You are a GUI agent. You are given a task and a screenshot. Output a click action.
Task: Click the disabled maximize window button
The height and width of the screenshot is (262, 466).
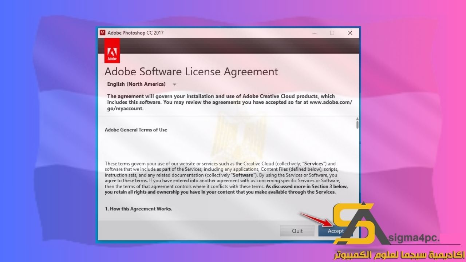(332, 33)
